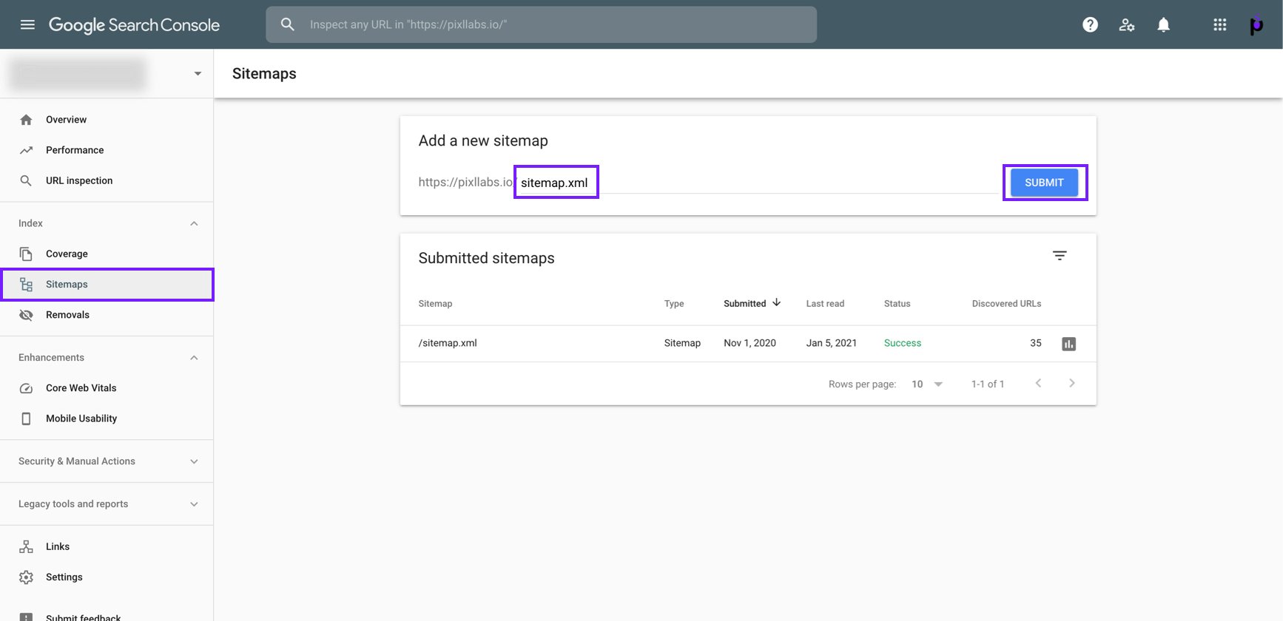Click the Mobile Usability phone icon

coord(26,418)
